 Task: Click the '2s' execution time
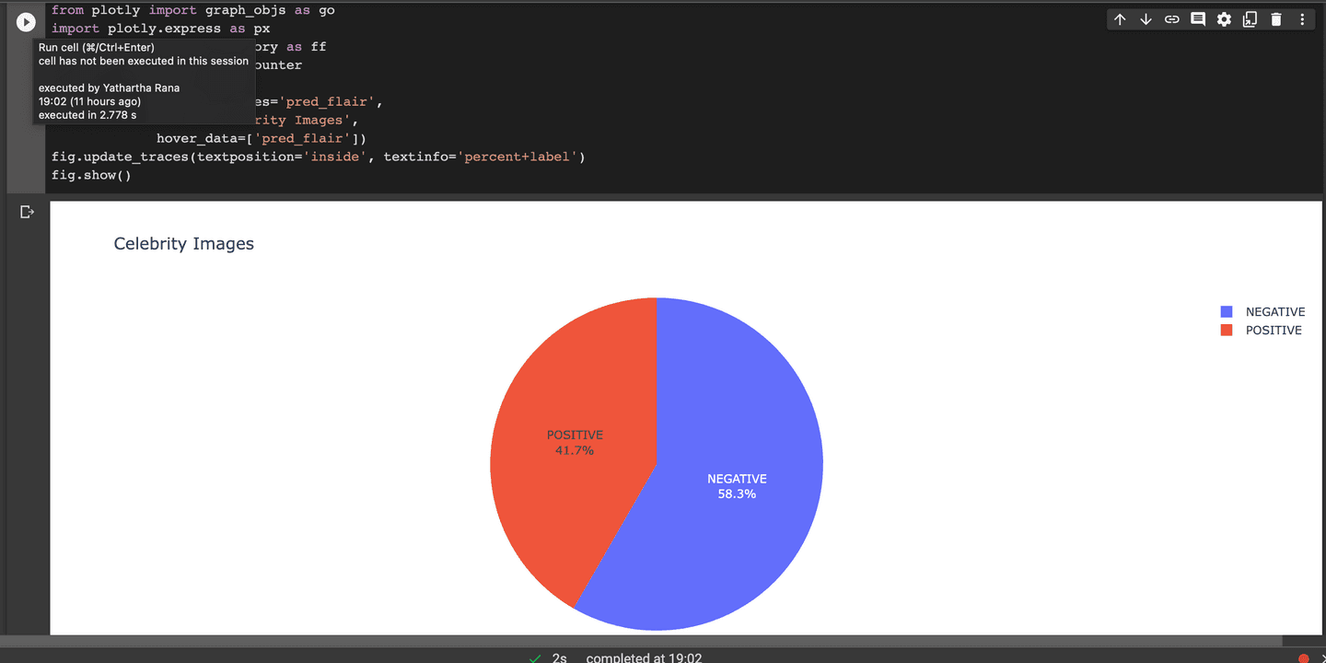560,658
